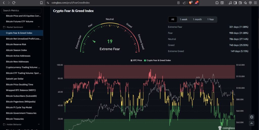
Task: Collapse the Holder Behavior section
Action: pyautogui.click(x=39, y=124)
